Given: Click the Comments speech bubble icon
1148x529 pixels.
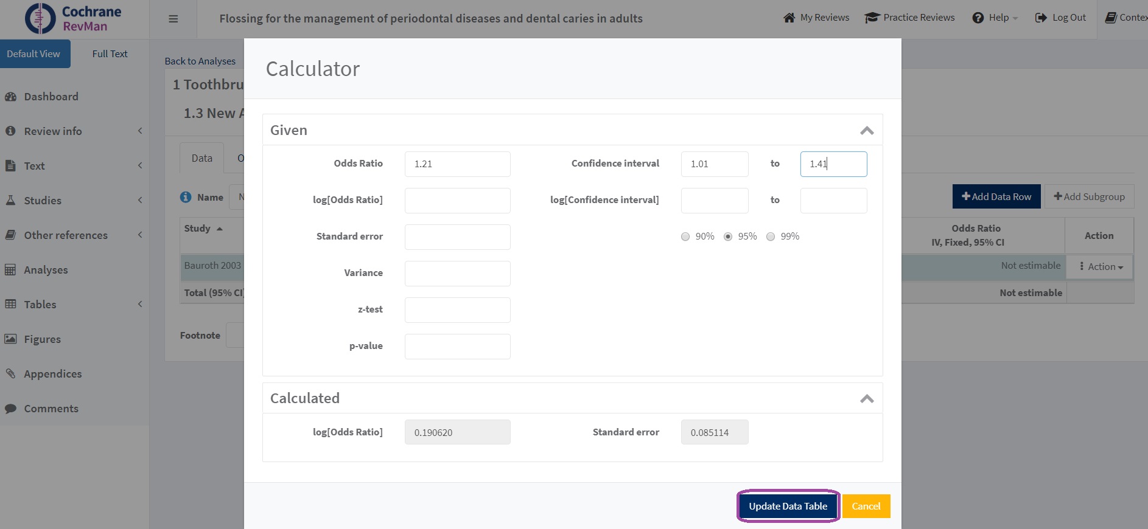Looking at the screenshot, I should coord(10,409).
